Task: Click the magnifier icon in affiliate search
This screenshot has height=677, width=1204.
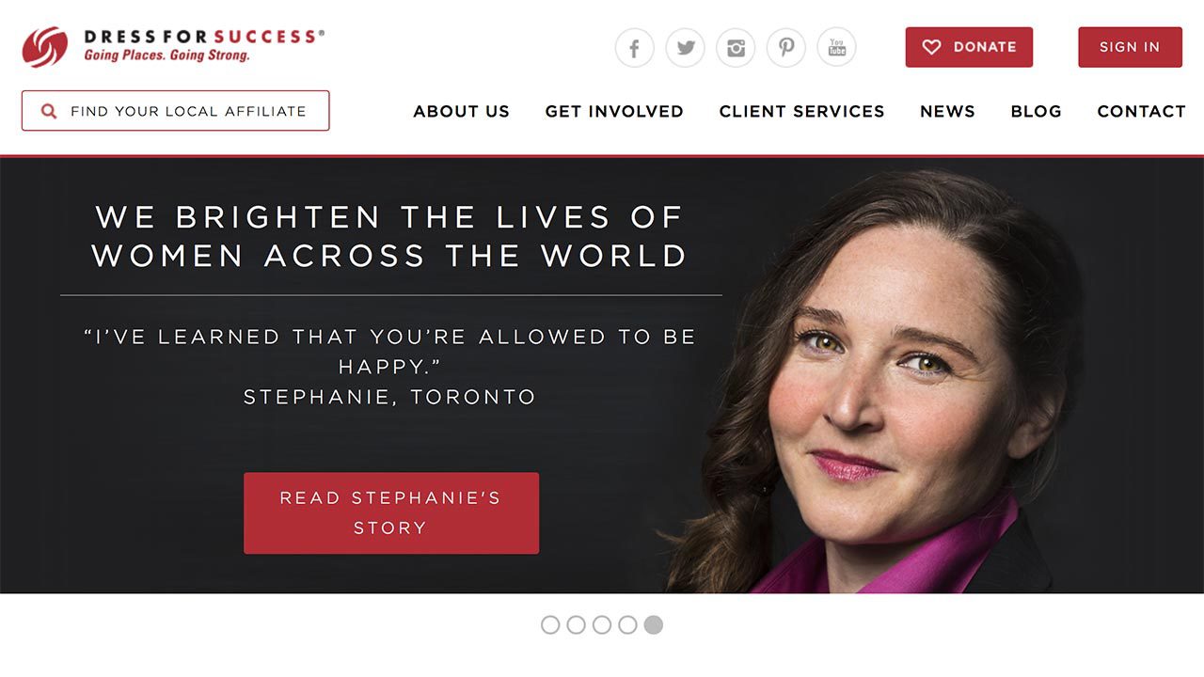Action: tap(49, 111)
